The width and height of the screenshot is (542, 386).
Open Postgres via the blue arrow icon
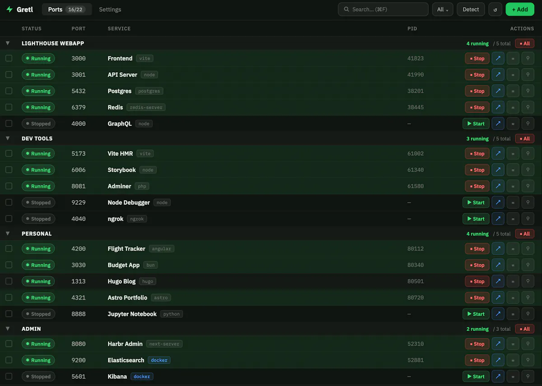(498, 91)
